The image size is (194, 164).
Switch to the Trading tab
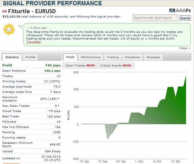click(x=113, y=57)
